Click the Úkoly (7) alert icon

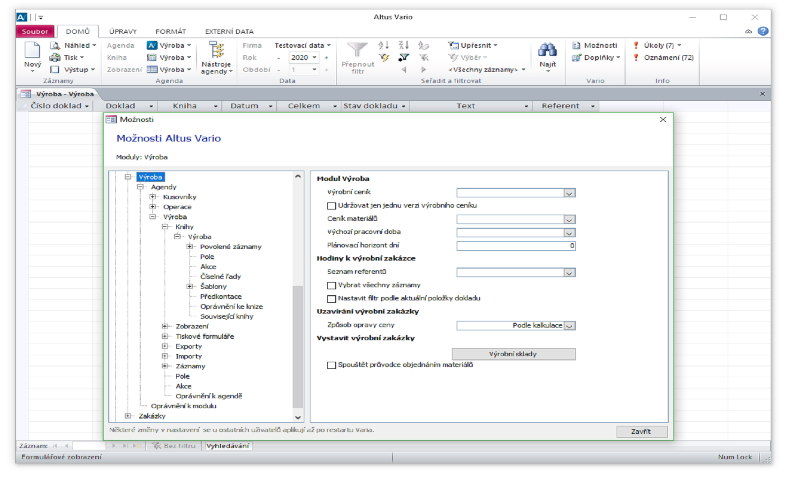point(636,45)
